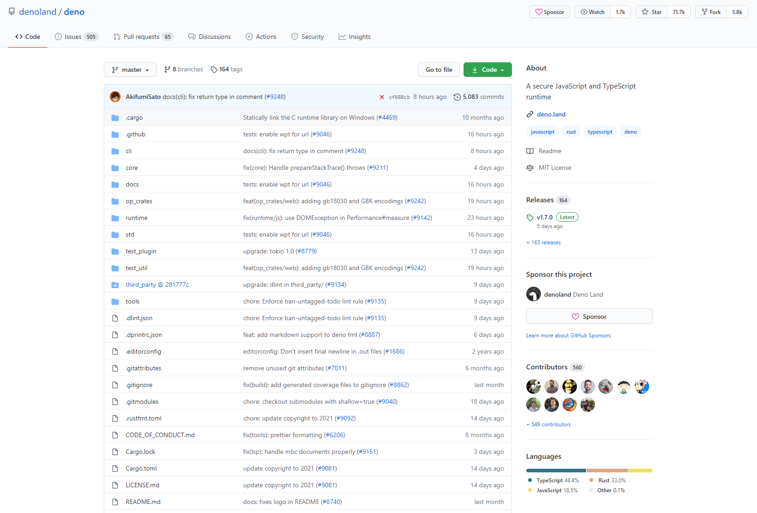Click the file icon for README.md
This screenshot has width=757, height=513.
(x=115, y=502)
